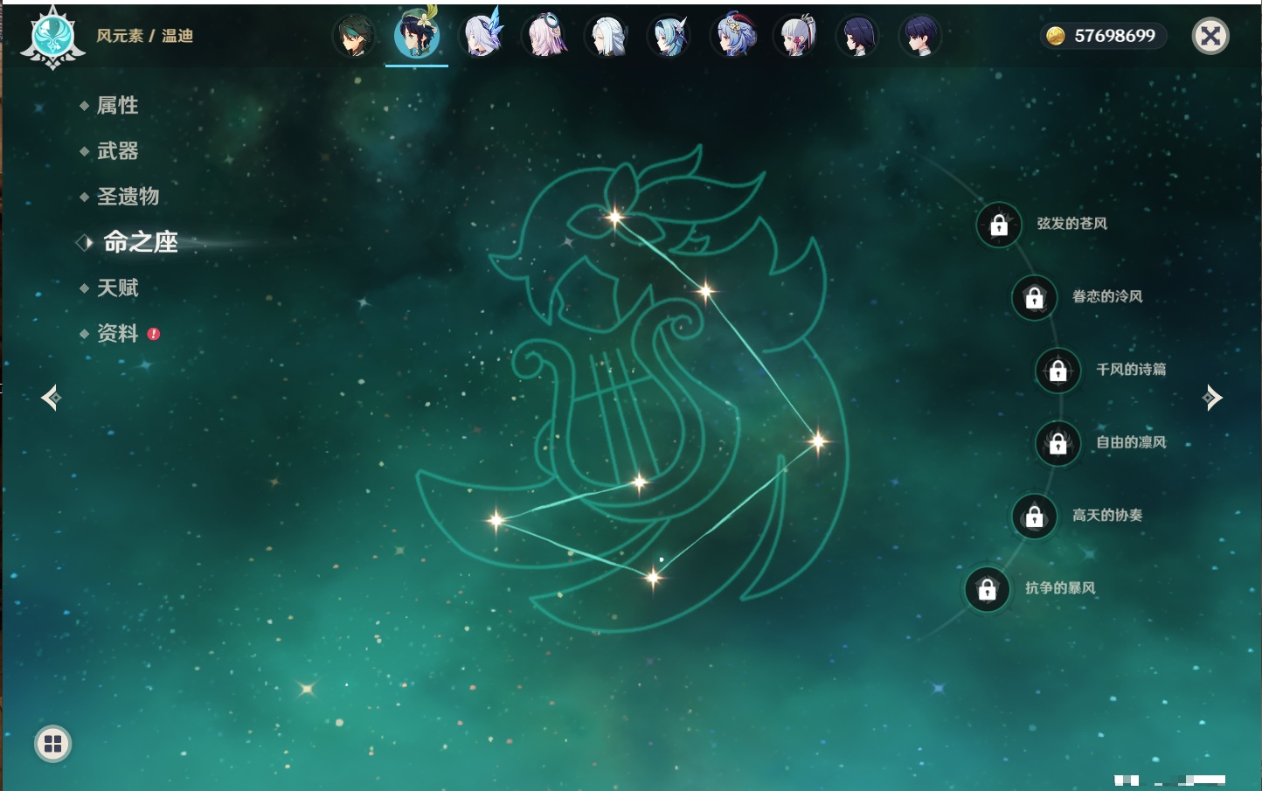The width and height of the screenshot is (1262, 791).
Task: Open the locked constellation 弦发的苍风
Action: 999,226
